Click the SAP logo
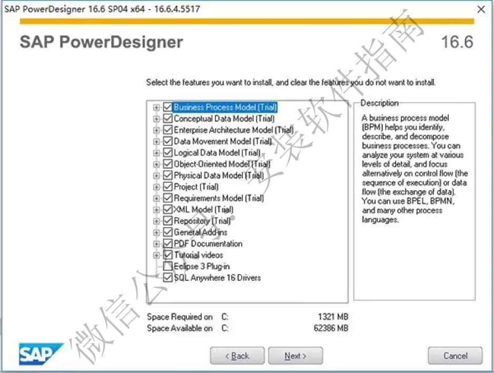Image resolution: width=494 pixels, height=373 pixels. 41,354
